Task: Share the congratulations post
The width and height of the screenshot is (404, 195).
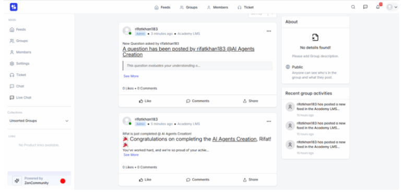Action: tap(251, 180)
